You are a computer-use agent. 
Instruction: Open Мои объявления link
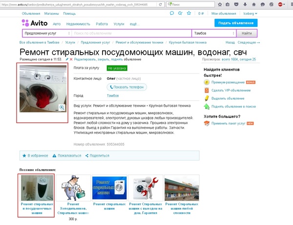224,14
